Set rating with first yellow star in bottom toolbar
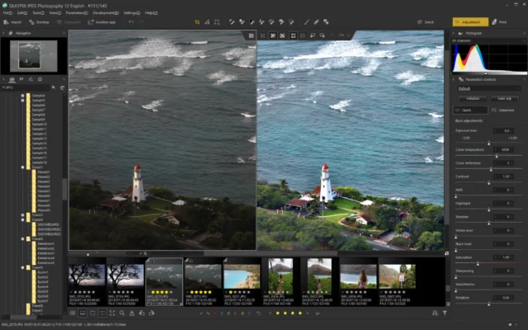Viewport: 528px width, 330px height. (278, 313)
